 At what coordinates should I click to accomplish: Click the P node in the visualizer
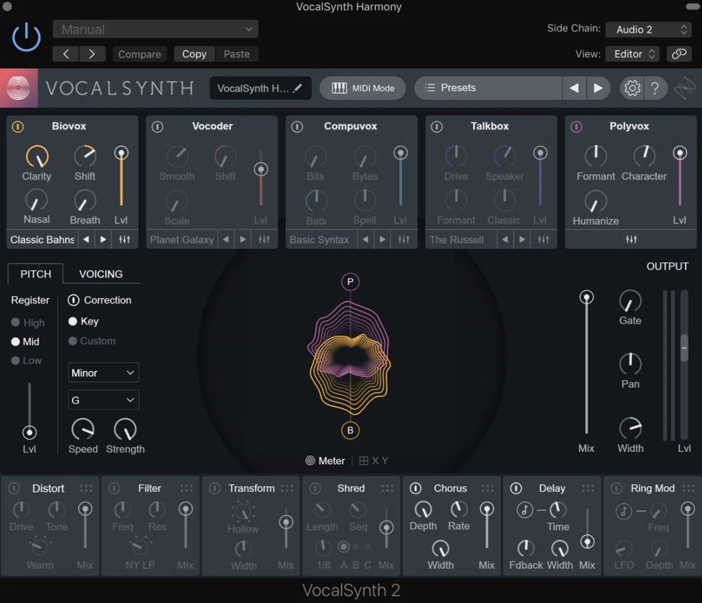[x=350, y=282]
